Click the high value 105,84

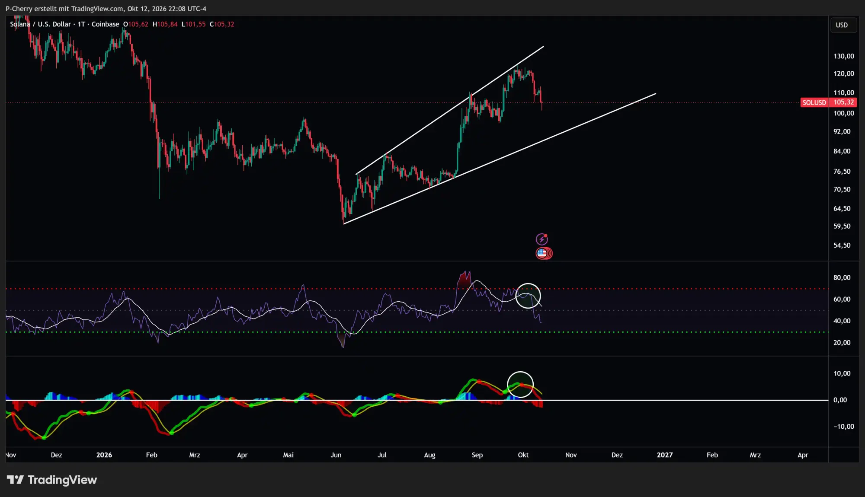tap(167, 24)
